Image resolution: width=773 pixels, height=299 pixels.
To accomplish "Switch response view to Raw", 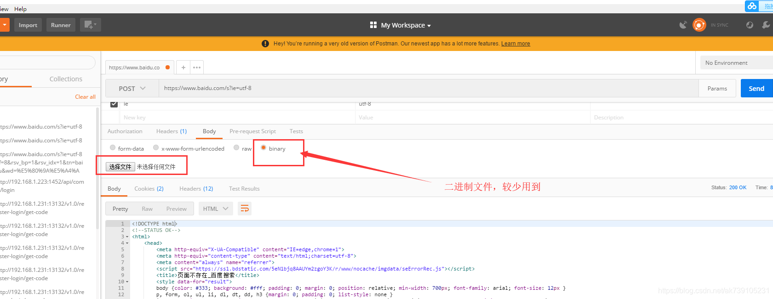I will [x=147, y=209].
